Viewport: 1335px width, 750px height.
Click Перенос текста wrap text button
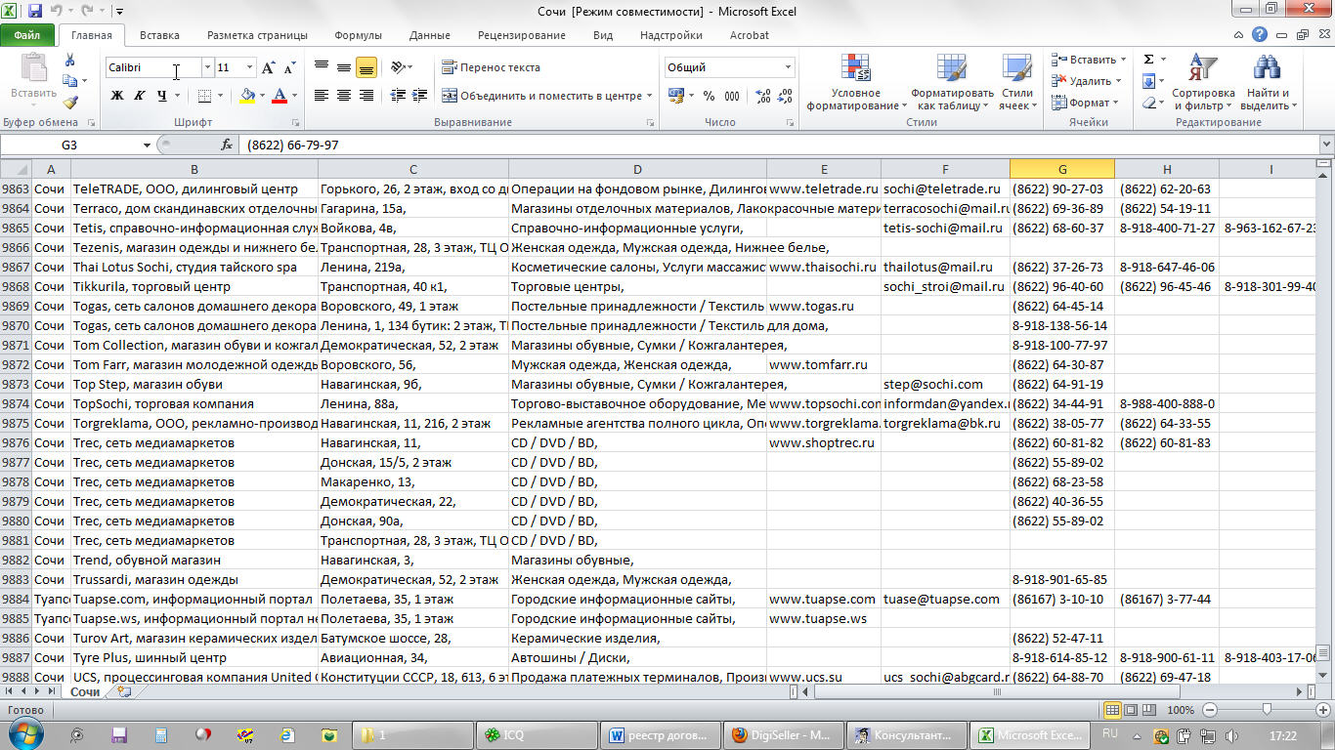492,67
